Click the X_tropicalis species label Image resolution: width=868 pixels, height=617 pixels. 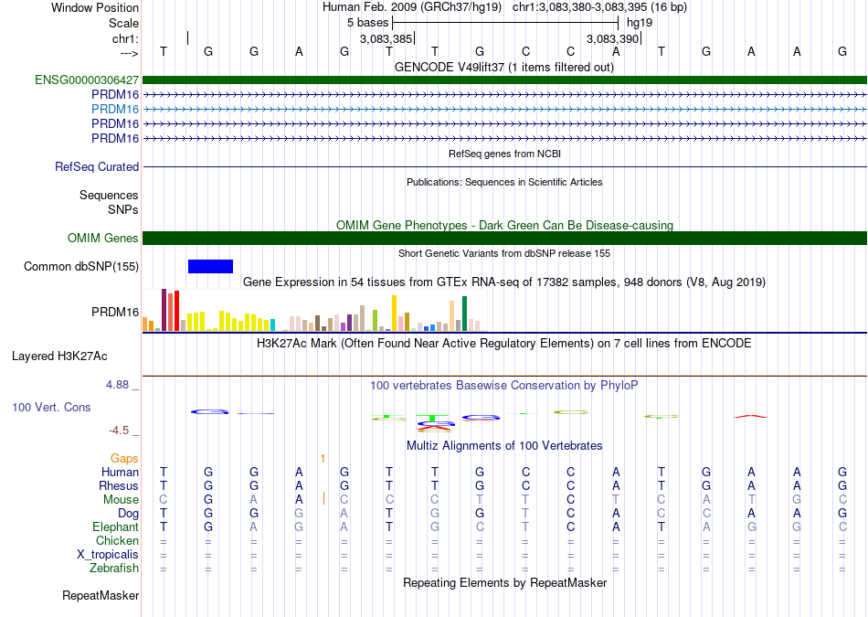[x=108, y=555]
